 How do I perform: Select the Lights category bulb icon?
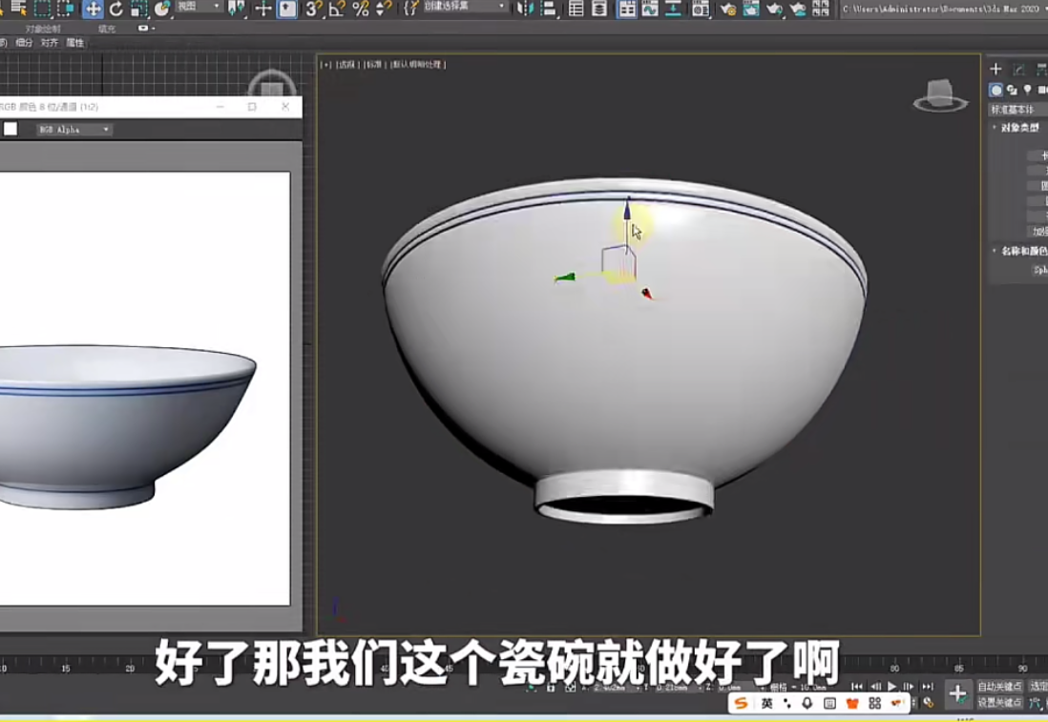1027,90
